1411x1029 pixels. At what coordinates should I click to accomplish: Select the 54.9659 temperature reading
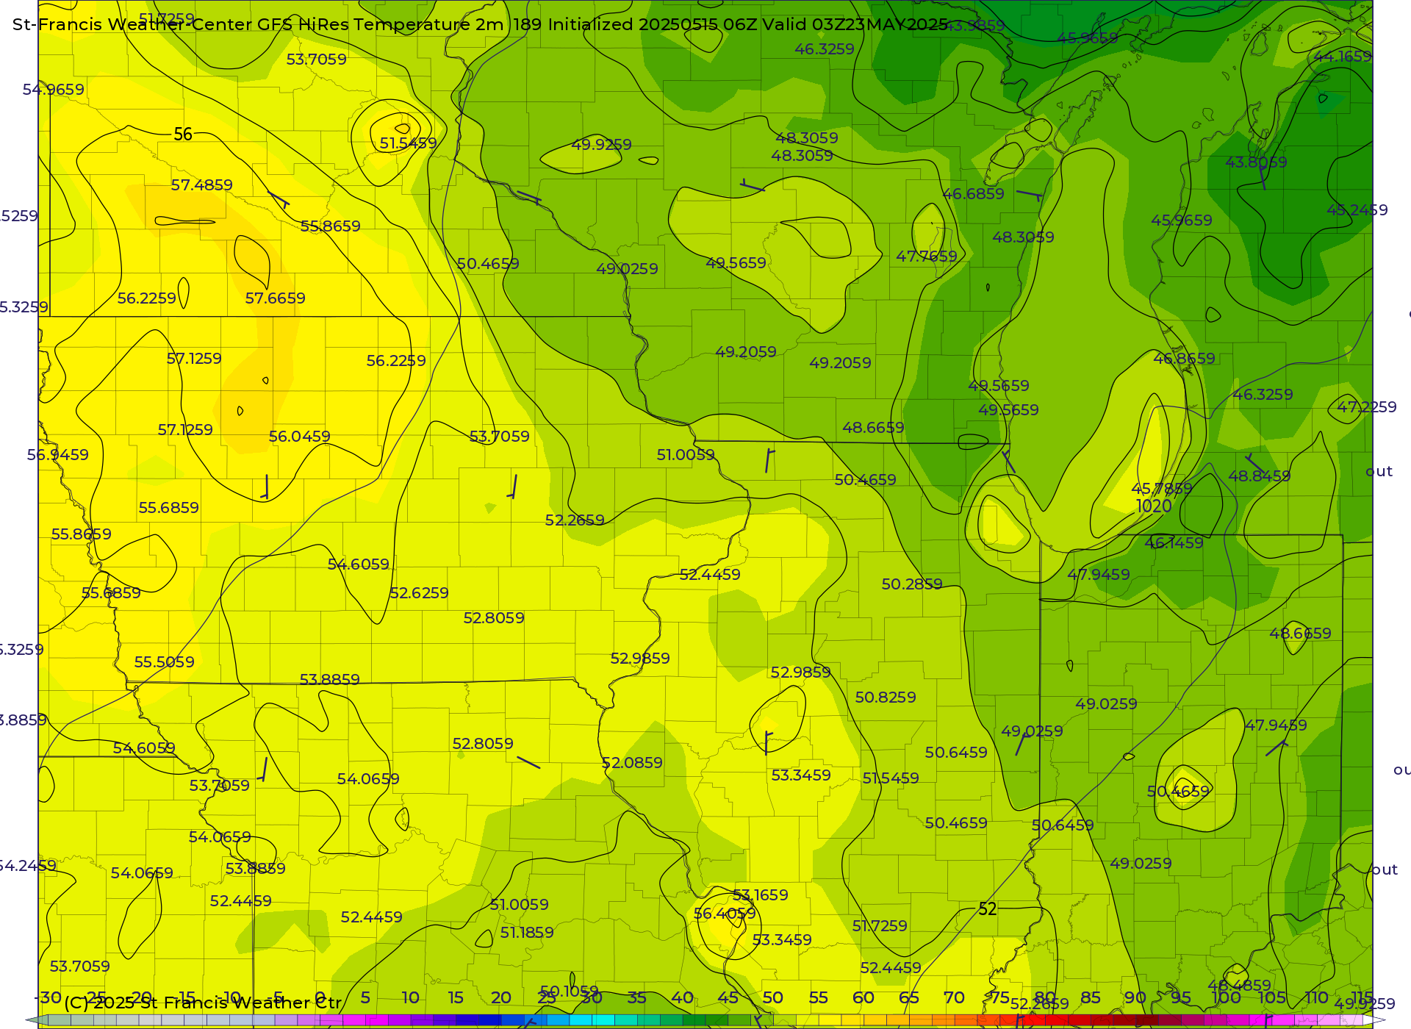click(x=54, y=90)
